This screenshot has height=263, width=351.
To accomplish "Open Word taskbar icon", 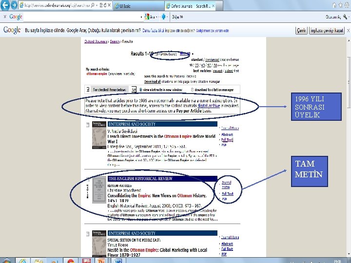I will pyautogui.click(x=117, y=261).
